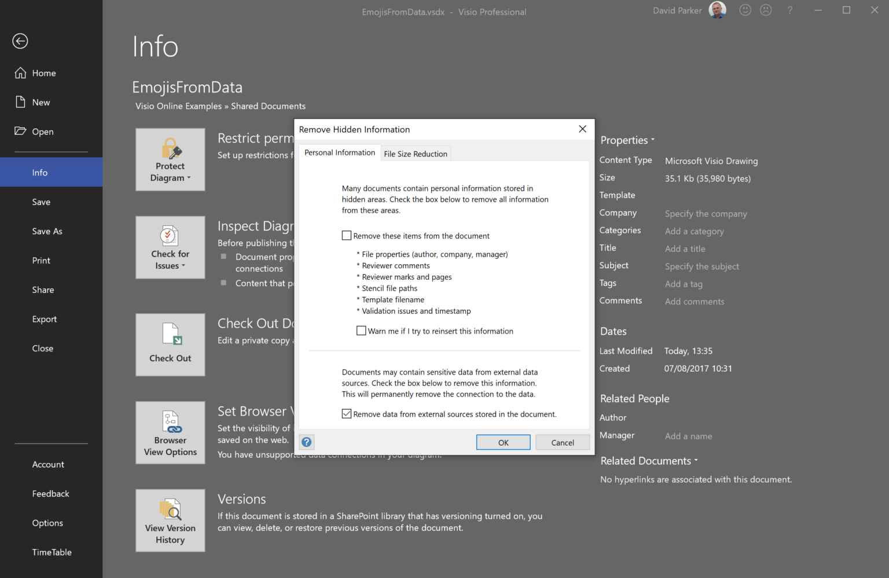Click the David Parker account name

click(x=677, y=10)
